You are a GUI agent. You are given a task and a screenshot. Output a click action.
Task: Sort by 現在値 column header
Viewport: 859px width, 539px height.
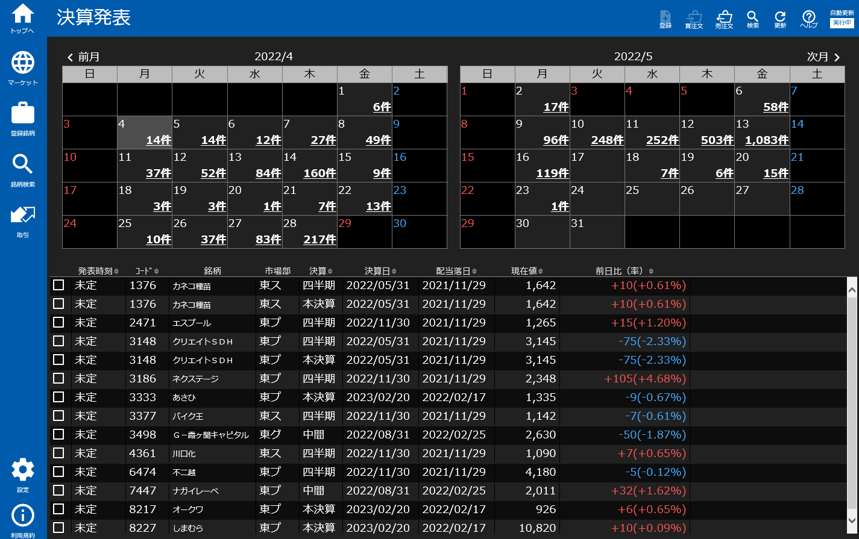[527, 271]
